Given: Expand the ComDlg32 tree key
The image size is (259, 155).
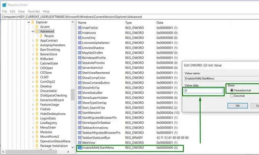Looking at the screenshot, I should pyautogui.click(x=33, y=82).
